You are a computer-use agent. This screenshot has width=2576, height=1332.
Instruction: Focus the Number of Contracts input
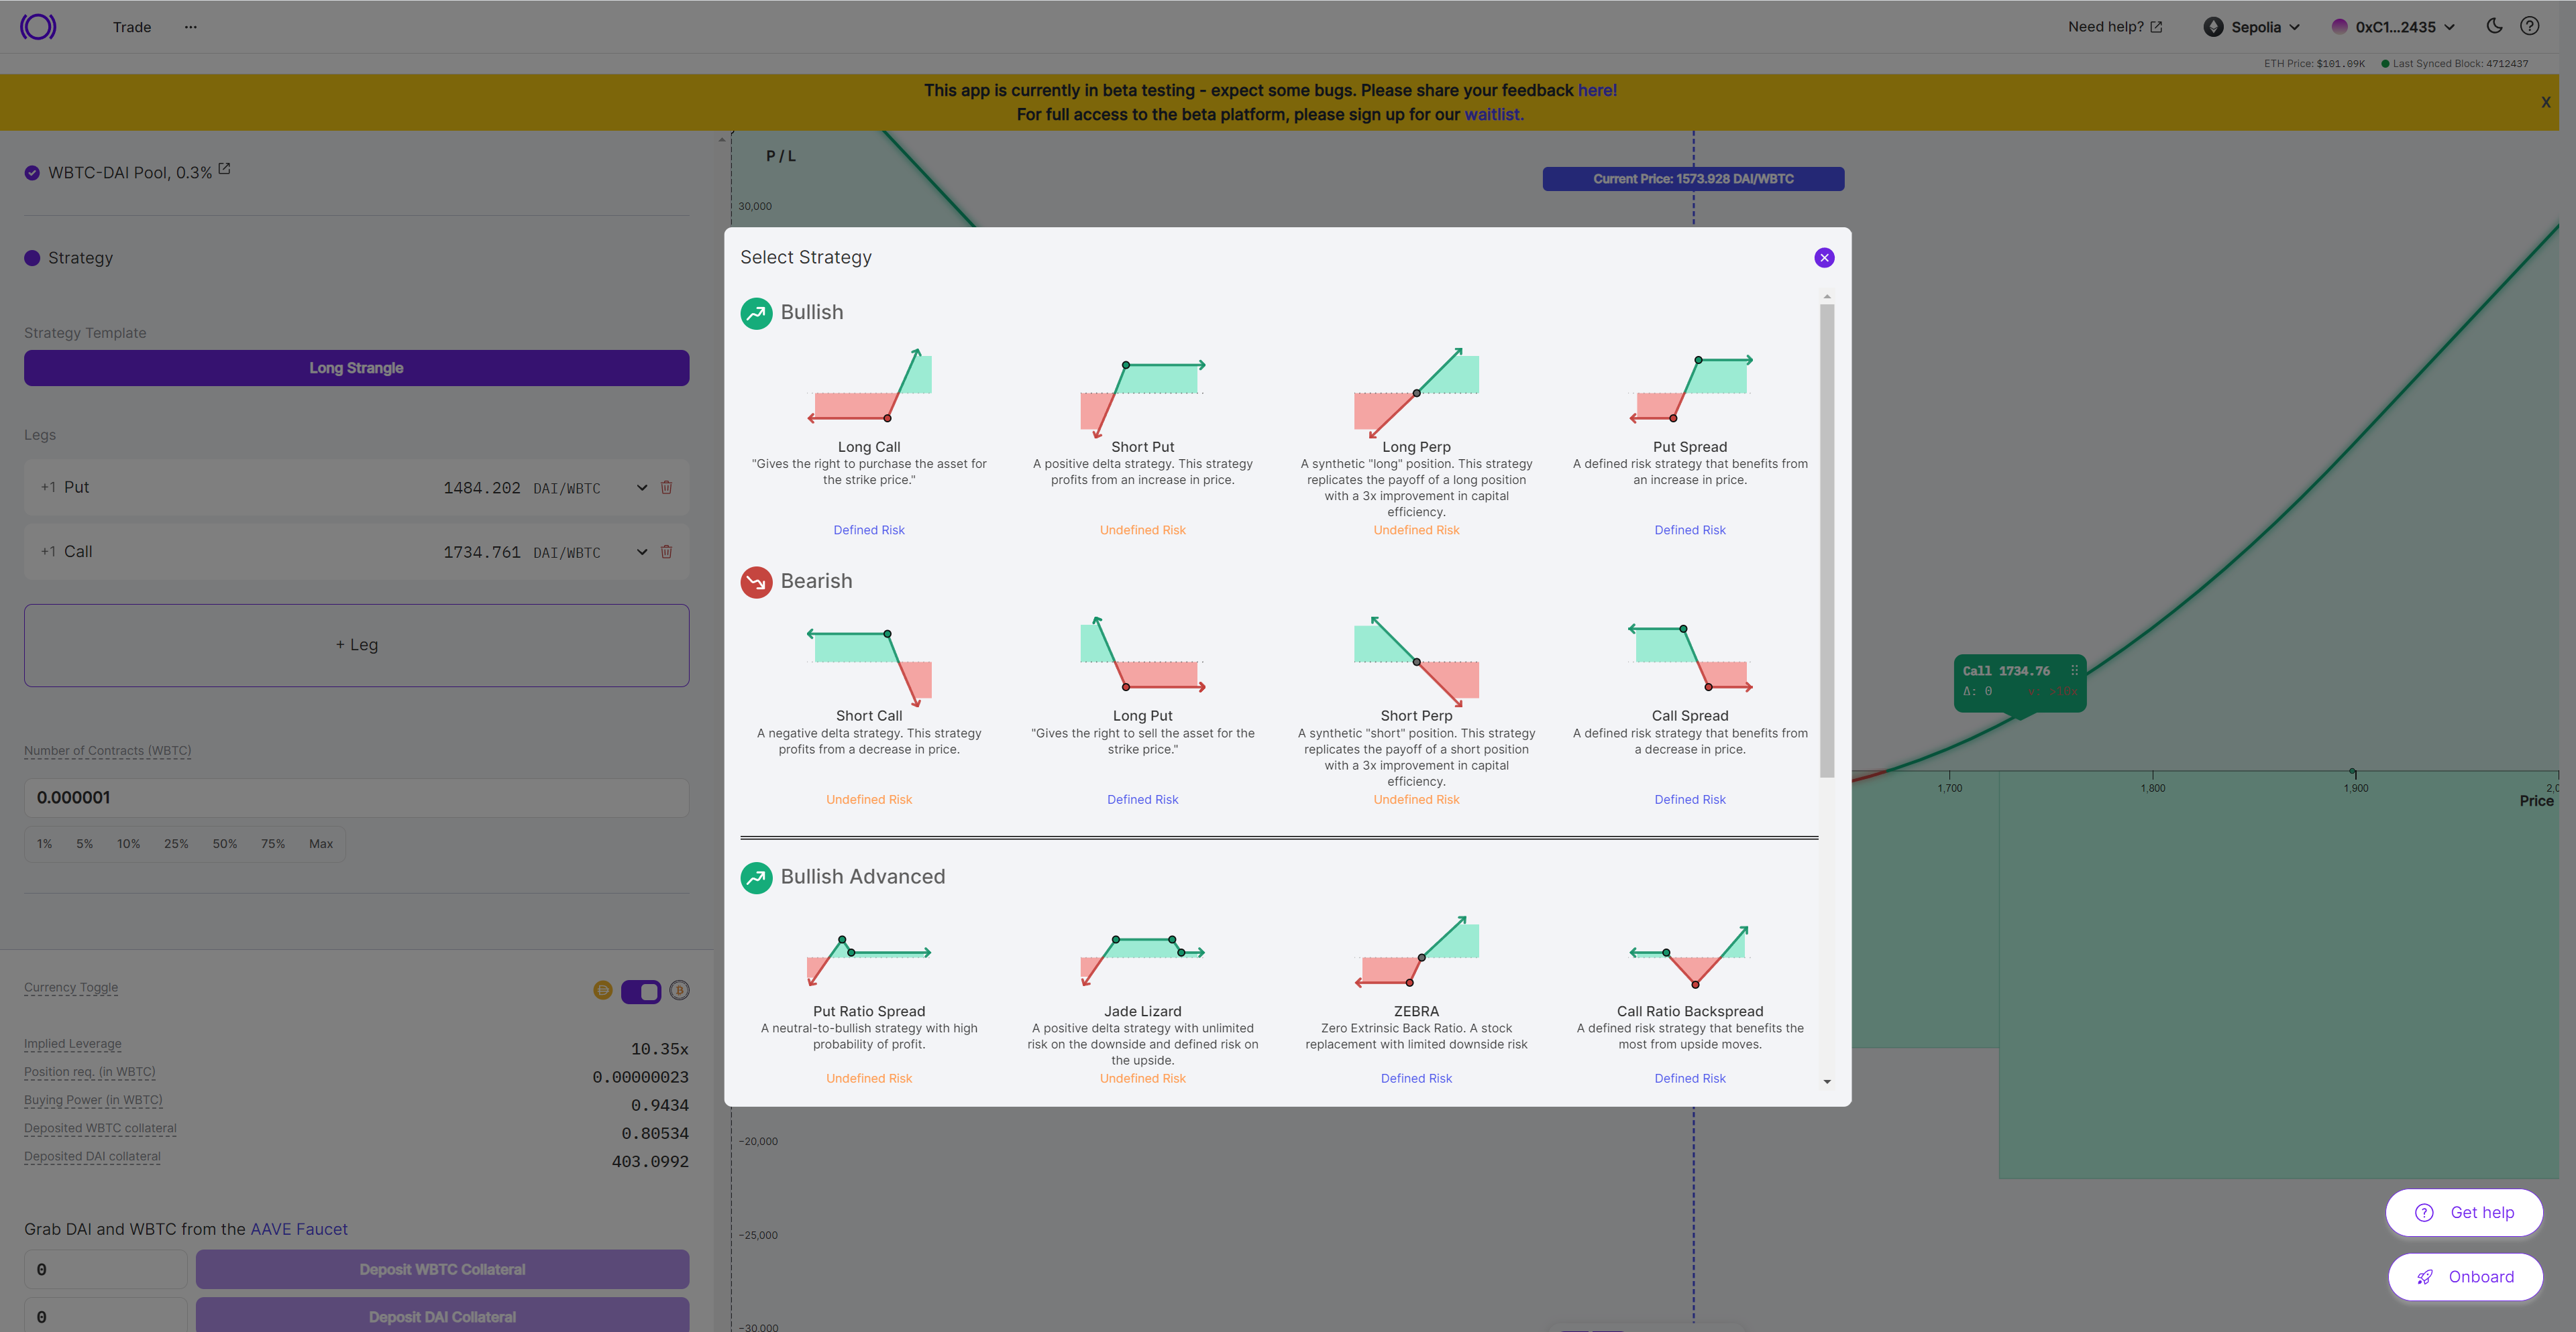356,798
